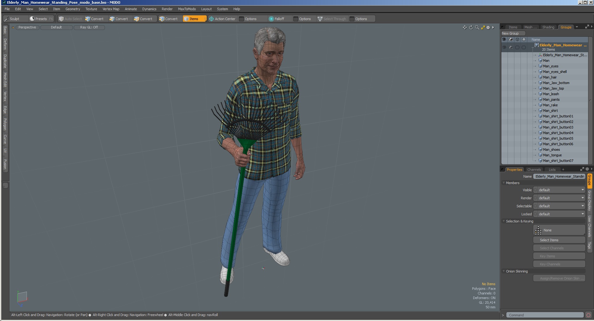Click the Locked channel keyframe dot
Viewport: 594px width, 321px height.
click(536, 214)
